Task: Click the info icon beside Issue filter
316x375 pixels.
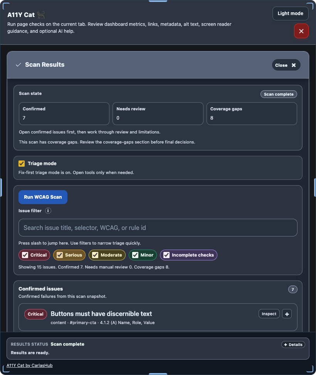Action: click(48, 211)
